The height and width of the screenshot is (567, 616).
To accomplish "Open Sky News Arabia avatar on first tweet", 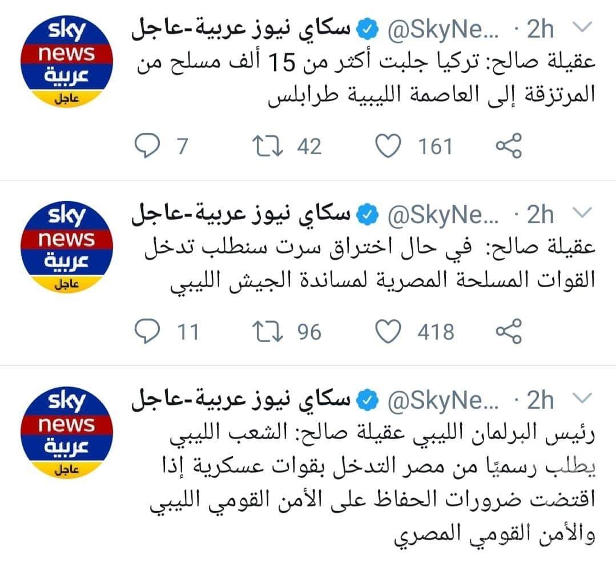I will [66, 62].
